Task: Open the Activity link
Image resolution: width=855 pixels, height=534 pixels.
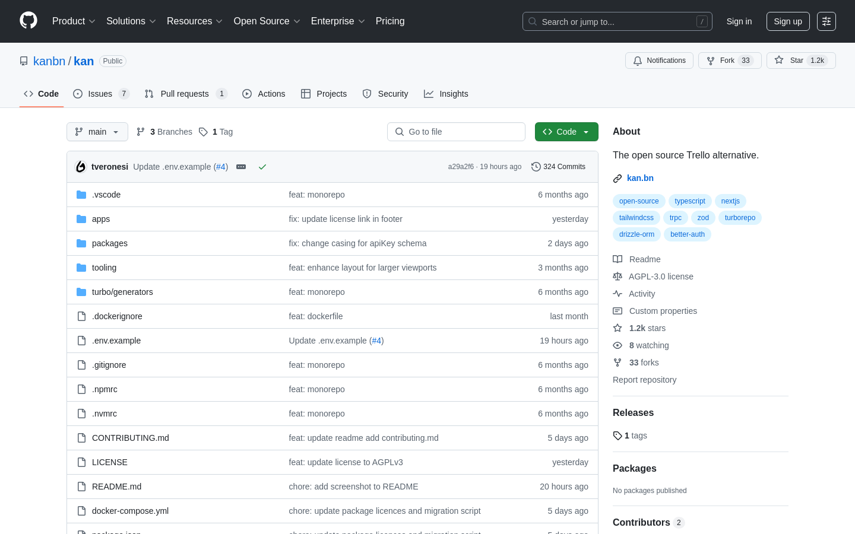Action: pos(634,294)
